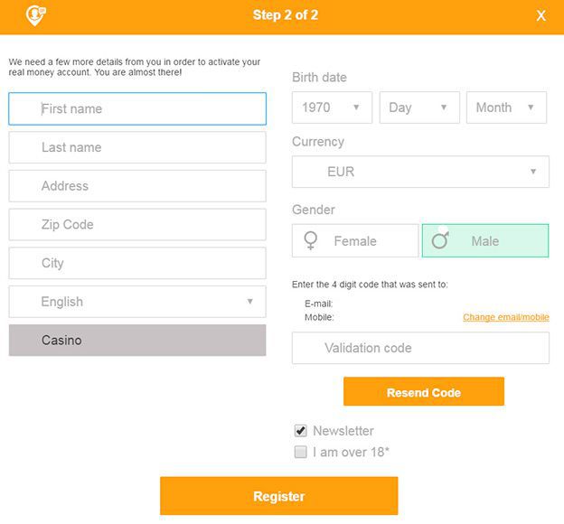The width and height of the screenshot is (564, 524).
Task: Click the City input field
Action: tap(137, 263)
